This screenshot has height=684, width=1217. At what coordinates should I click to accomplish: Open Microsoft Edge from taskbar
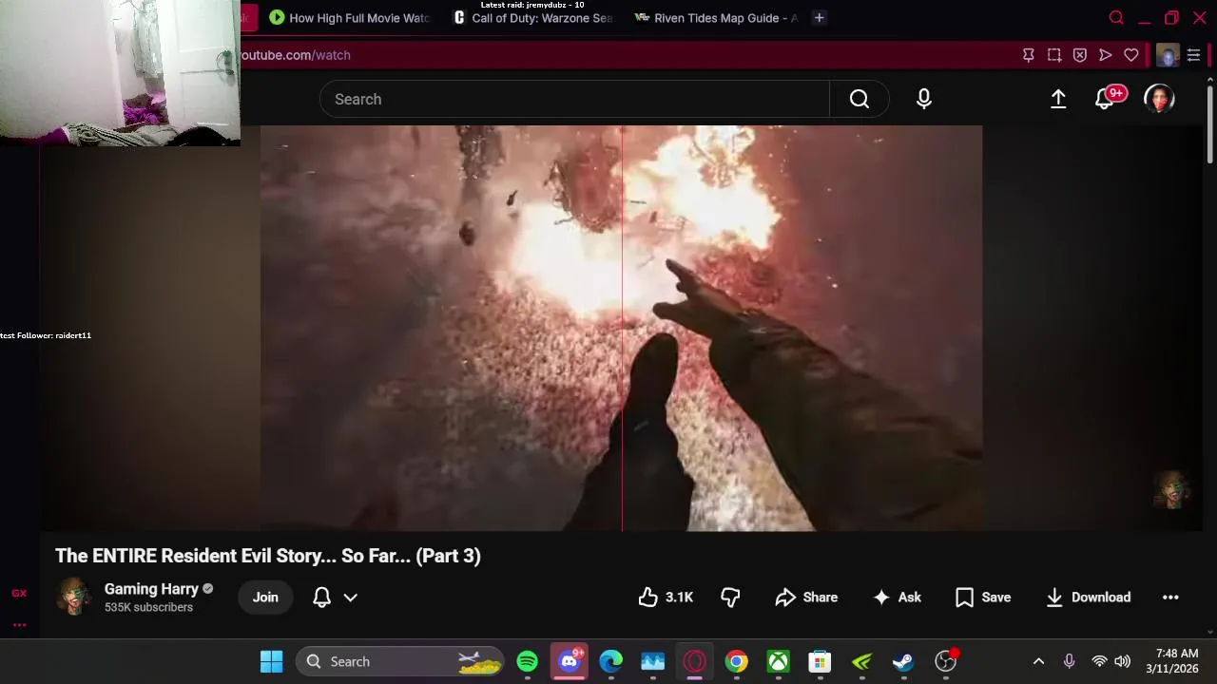coord(611,661)
